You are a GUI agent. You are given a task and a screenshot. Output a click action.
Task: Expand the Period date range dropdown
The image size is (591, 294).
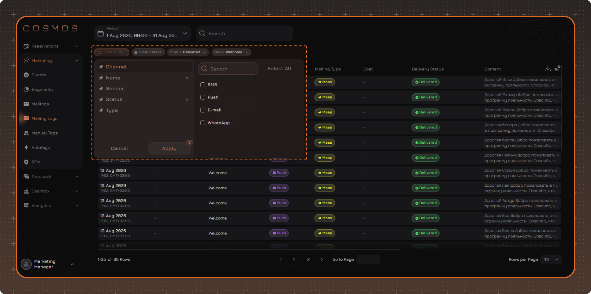pyautogui.click(x=185, y=34)
